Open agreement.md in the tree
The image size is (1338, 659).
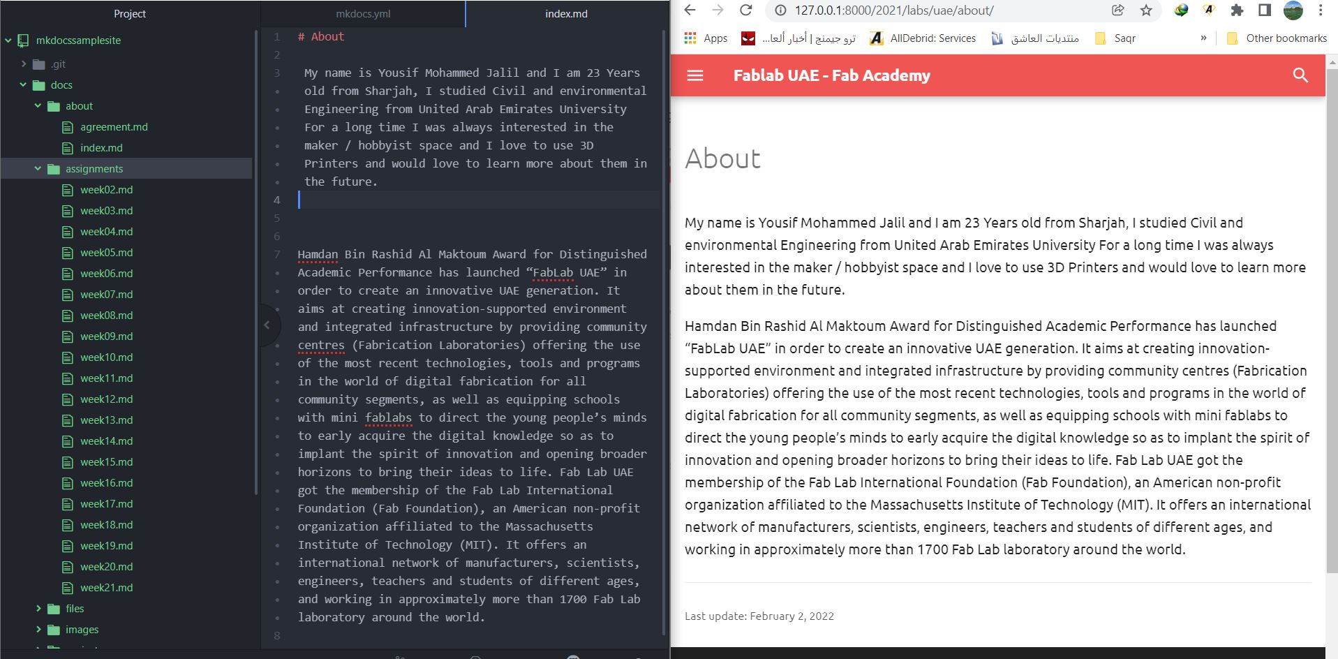tap(114, 127)
